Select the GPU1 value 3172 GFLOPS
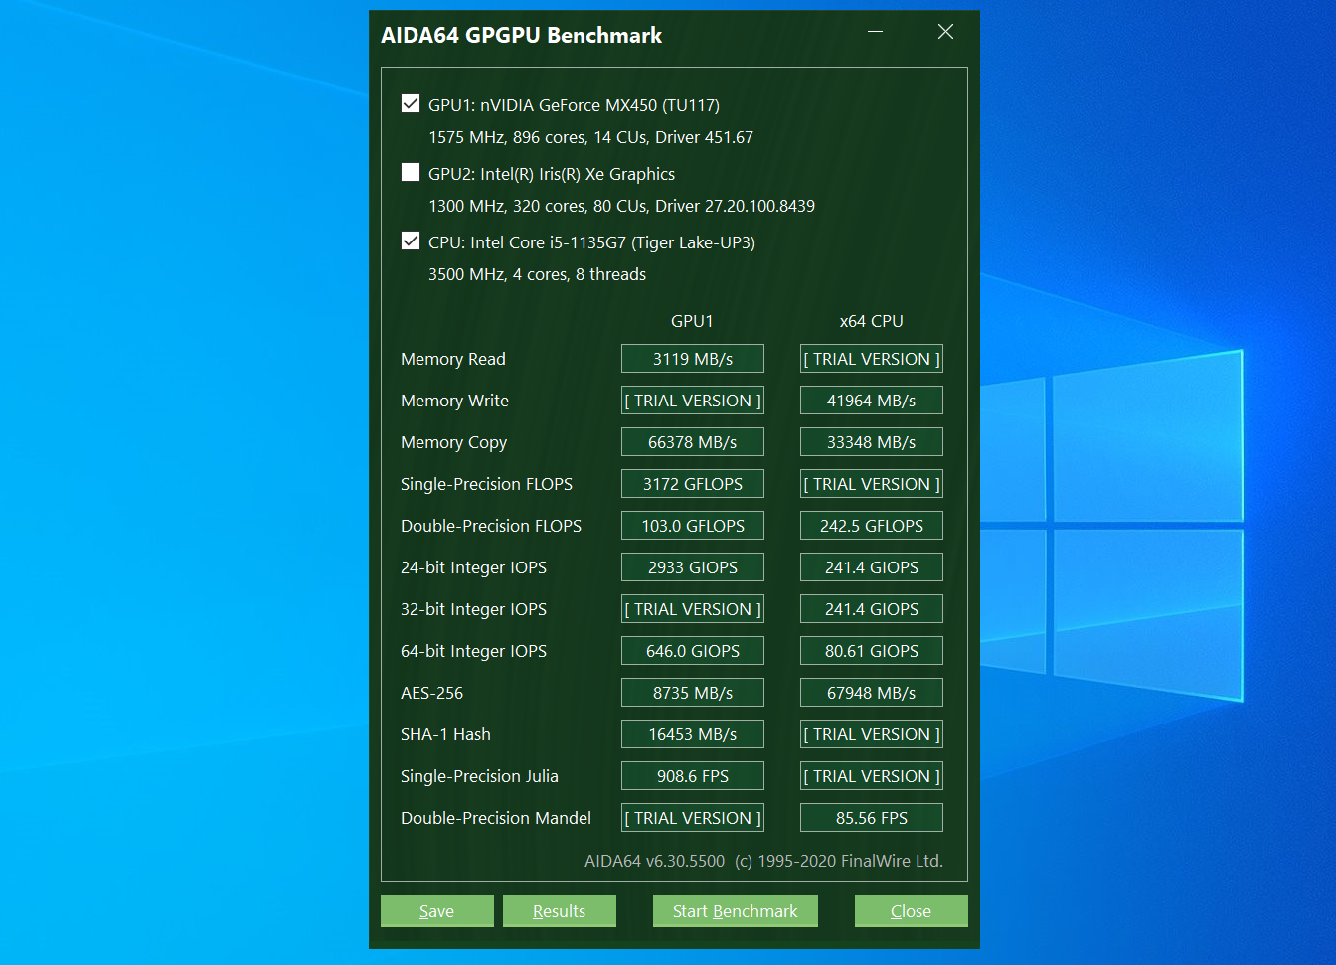The width and height of the screenshot is (1336, 965). (693, 484)
